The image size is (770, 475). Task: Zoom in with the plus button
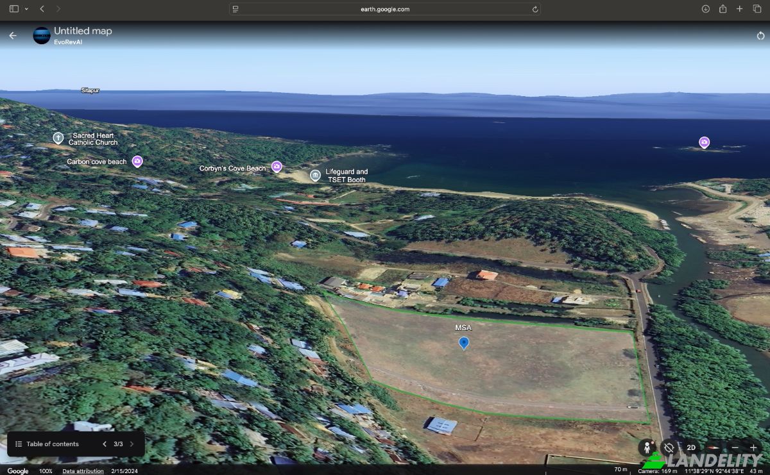click(753, 447)
